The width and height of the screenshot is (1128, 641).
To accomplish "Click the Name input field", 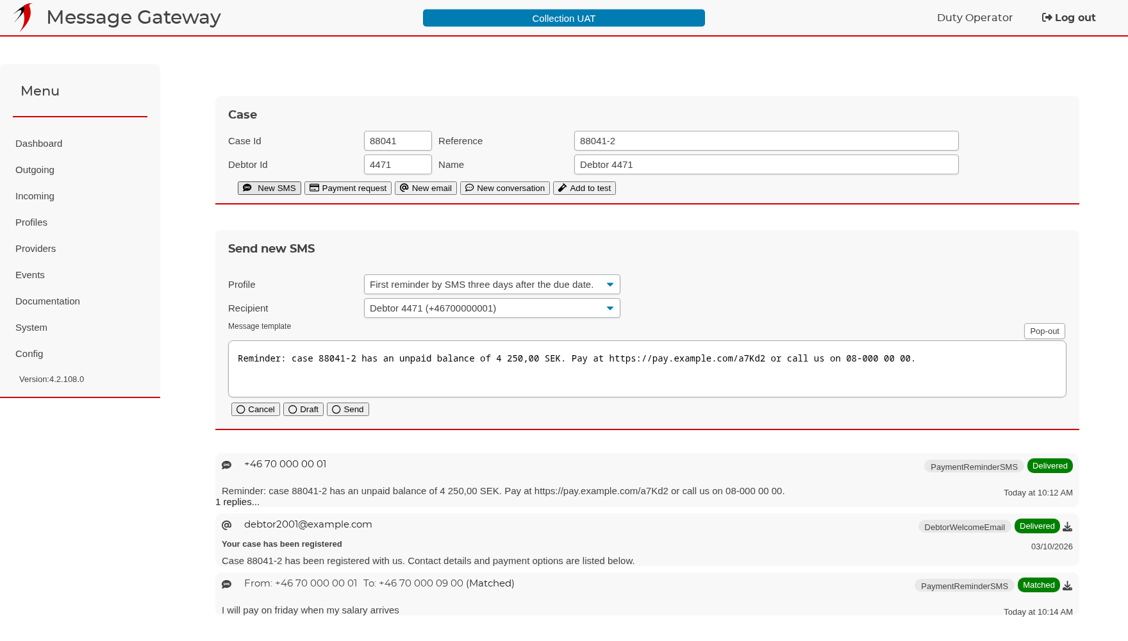I will pyautogui.click(x=767, y=165).
